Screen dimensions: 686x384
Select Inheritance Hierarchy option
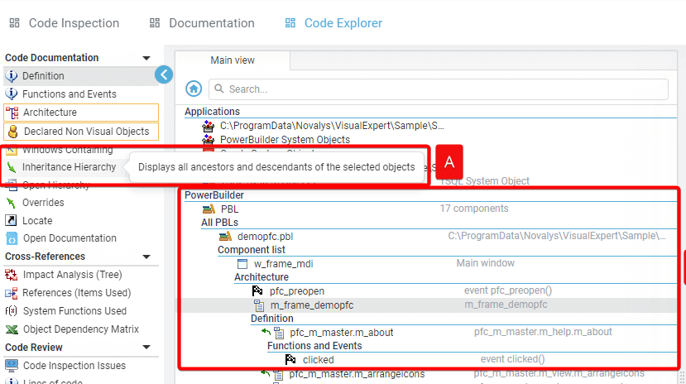[69, 167]
